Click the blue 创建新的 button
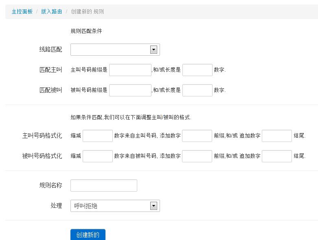 pos(88,235)
